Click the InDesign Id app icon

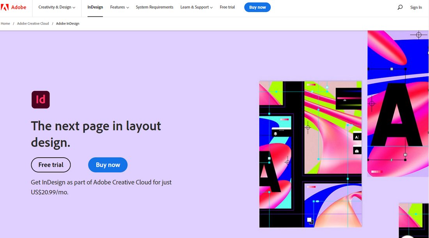point(41,99)
